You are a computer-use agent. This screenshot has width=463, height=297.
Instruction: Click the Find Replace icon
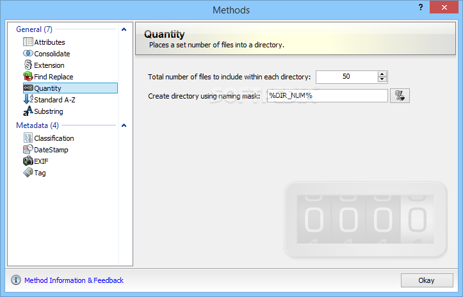(x=28, y=76)
